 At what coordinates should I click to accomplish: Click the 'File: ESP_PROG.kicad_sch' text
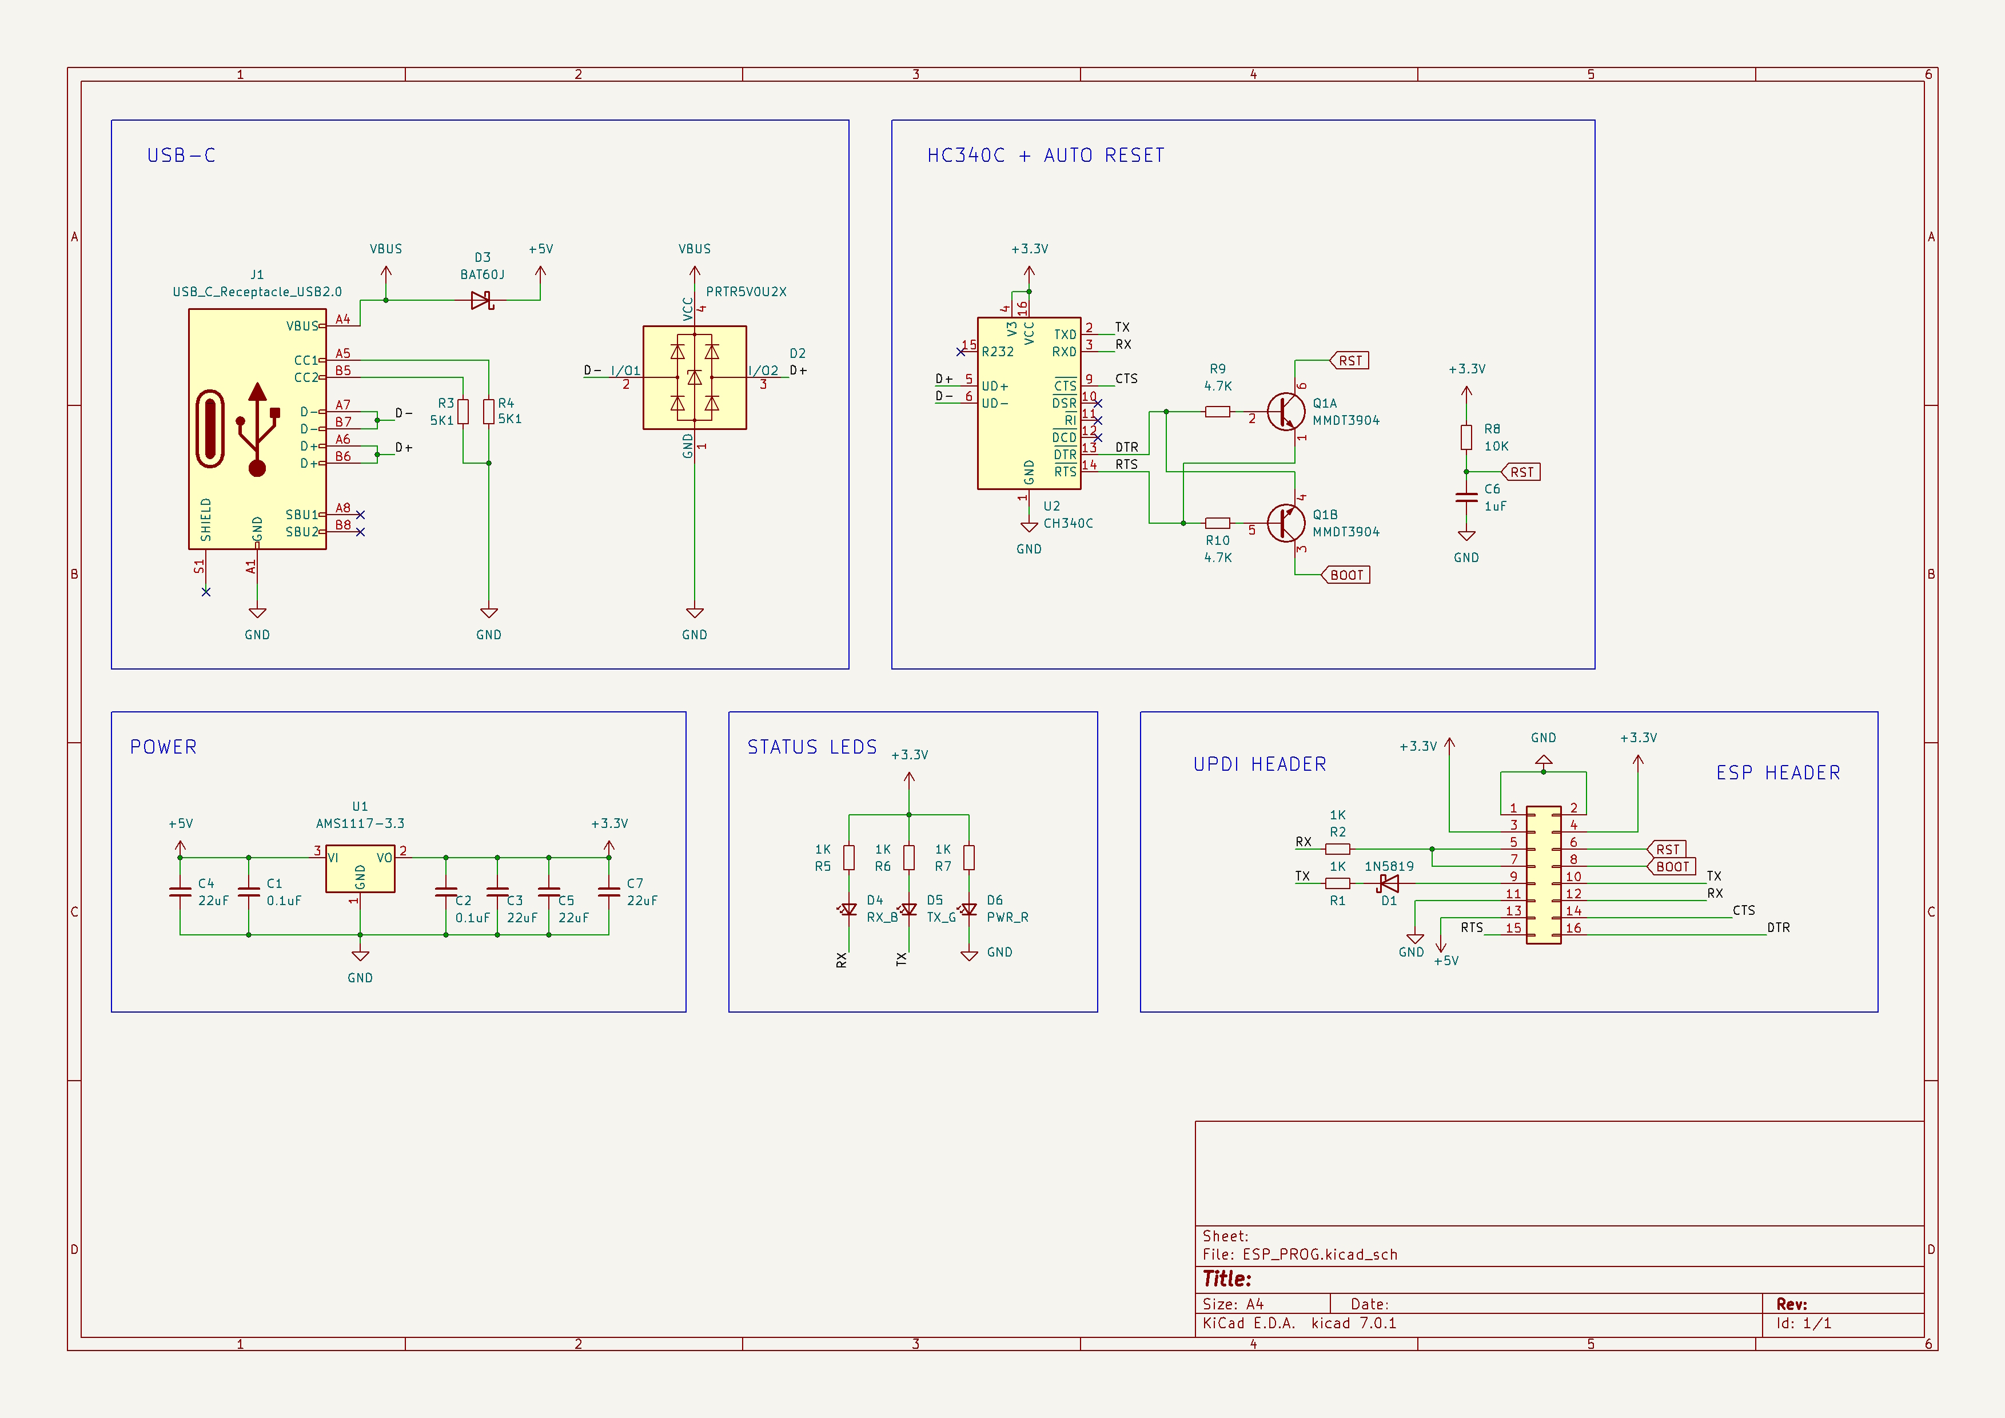[x=1300, y=1254]
